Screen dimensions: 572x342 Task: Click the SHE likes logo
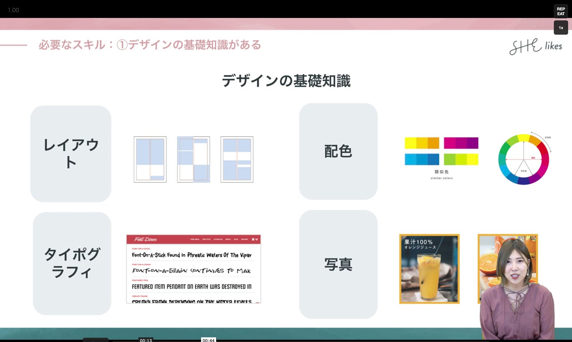(x=535, y=46)
